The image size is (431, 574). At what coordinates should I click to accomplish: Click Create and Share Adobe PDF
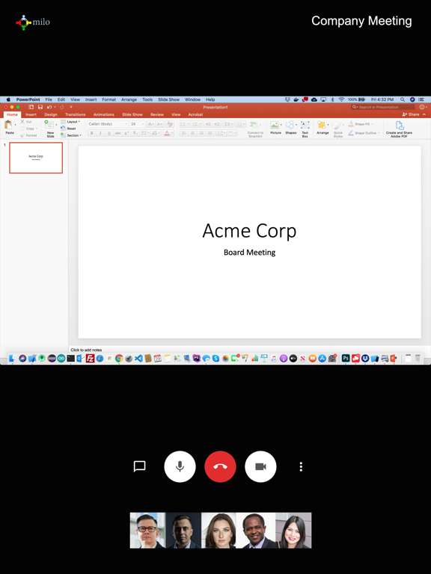coord(399,129)
